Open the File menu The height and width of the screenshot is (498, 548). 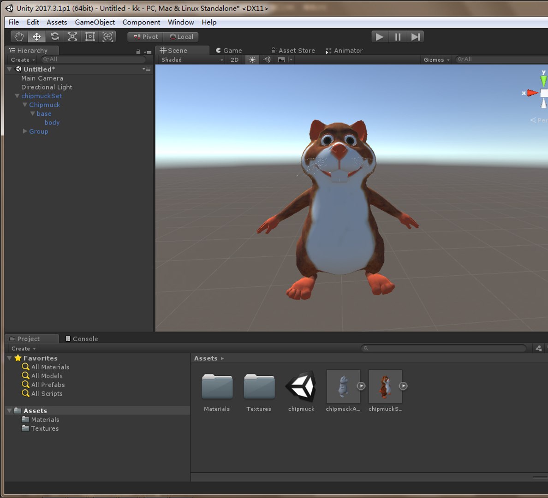click(x=14, y=22)
